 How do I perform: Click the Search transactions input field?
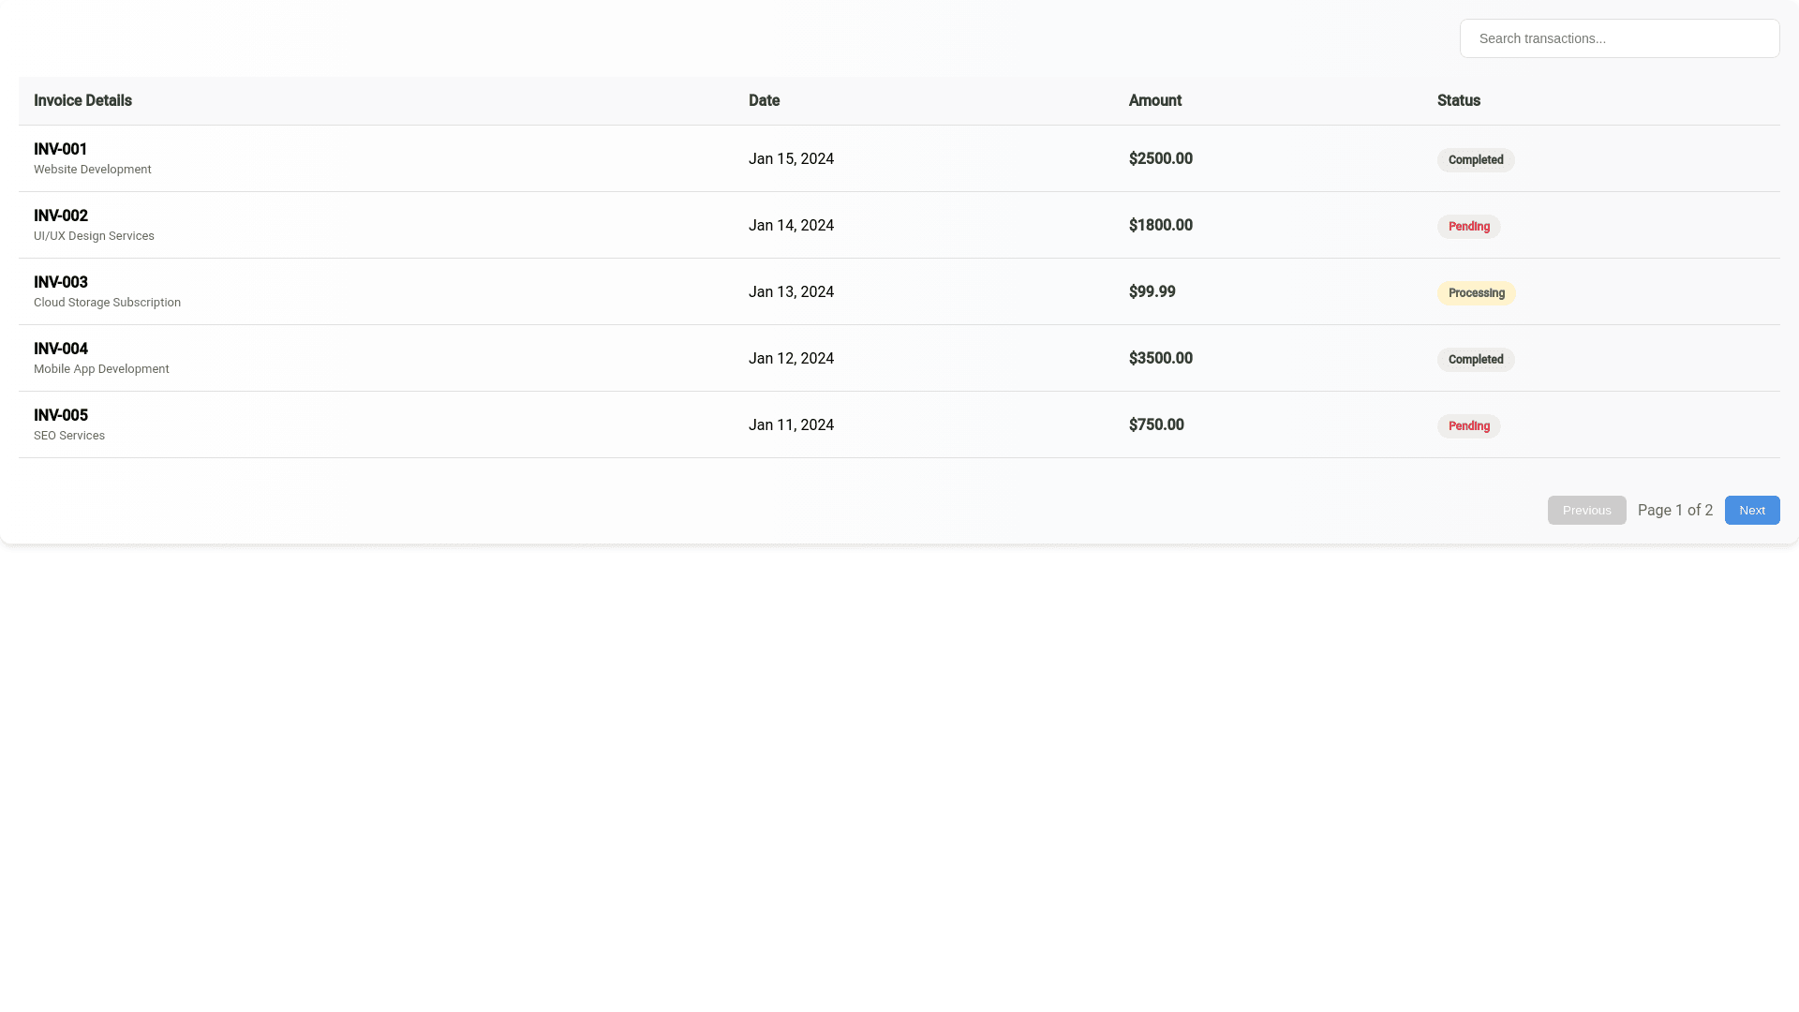pos(1618,38)
